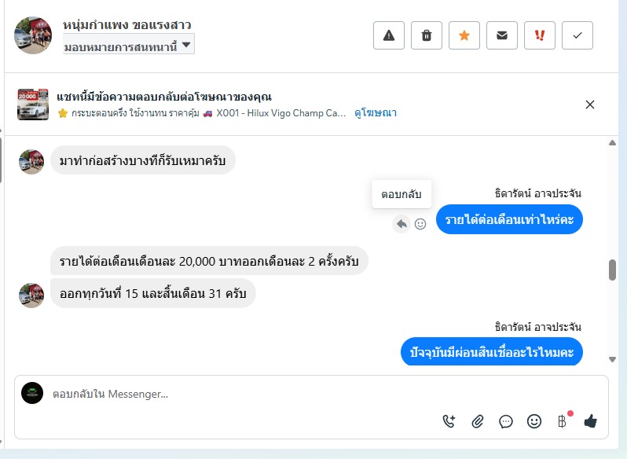The image size is (627, 459).
Task: Delete the conversation with trash icon
Action: point(427,35)
